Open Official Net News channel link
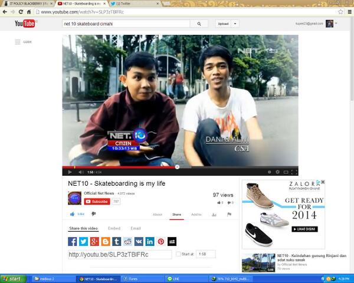The height and width of the screenshot is (283, 354). coord(99,193)
